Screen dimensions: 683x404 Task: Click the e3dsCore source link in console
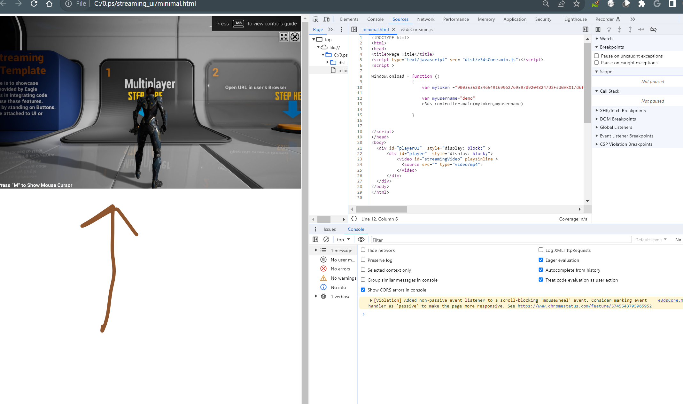670,300
